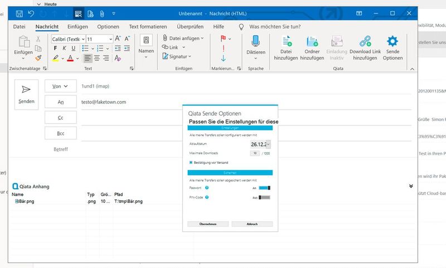Image resolution: width=446 pixels, height=268 pixels.
Task: Click the save icon in the title bar
Action: coord(20,12)
